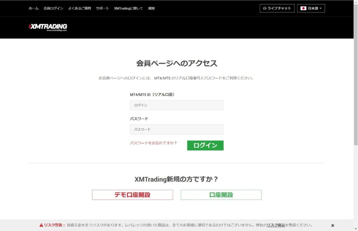Focus the MT4/MT5 ID login field
The width and height of the screenshot is (358, 231).
pyautogui.click(x=177, y=105)
